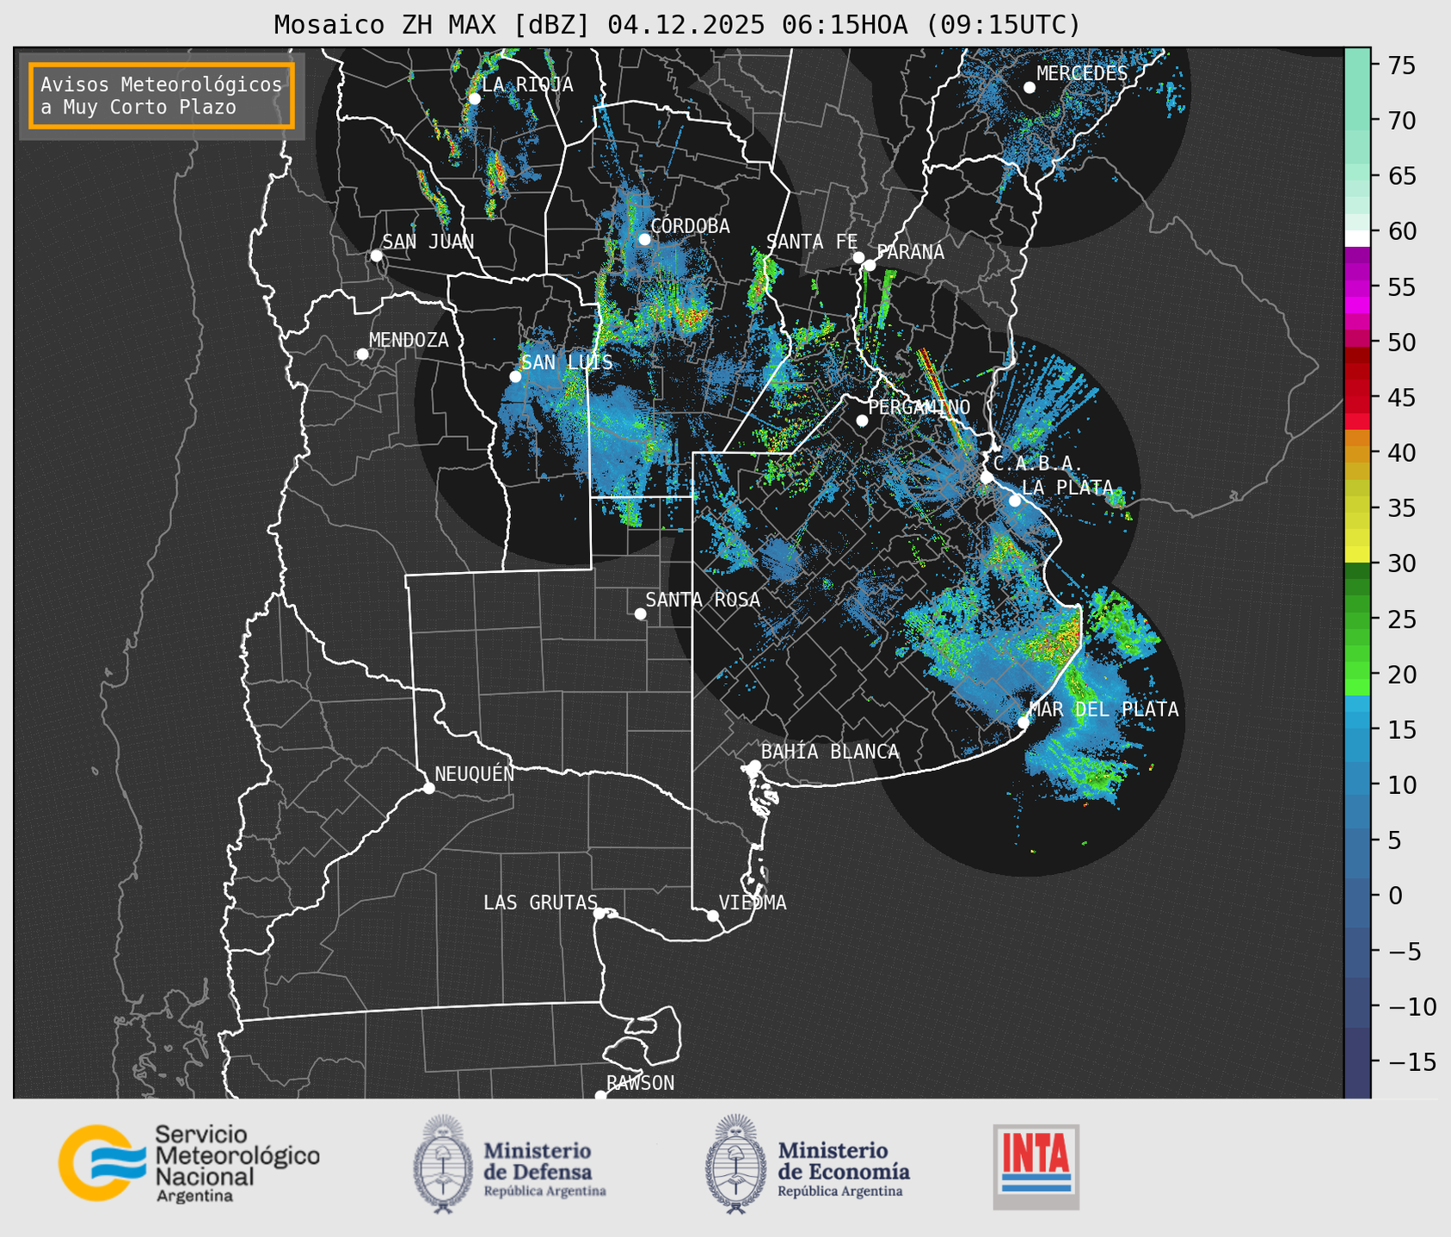Image resolution: width=1451 pixels, height=1237 pixels.
Task: Click the MAR DEL PLATA label text
Action: 1104,710
